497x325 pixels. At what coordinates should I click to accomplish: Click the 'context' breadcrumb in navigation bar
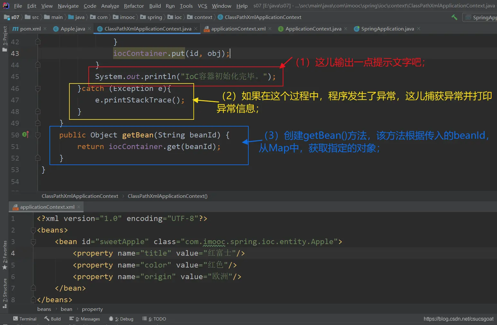[203, 17]
